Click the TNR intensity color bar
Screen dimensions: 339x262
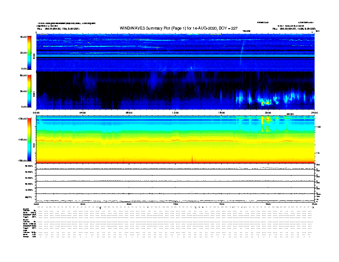(x=29, y=140)
